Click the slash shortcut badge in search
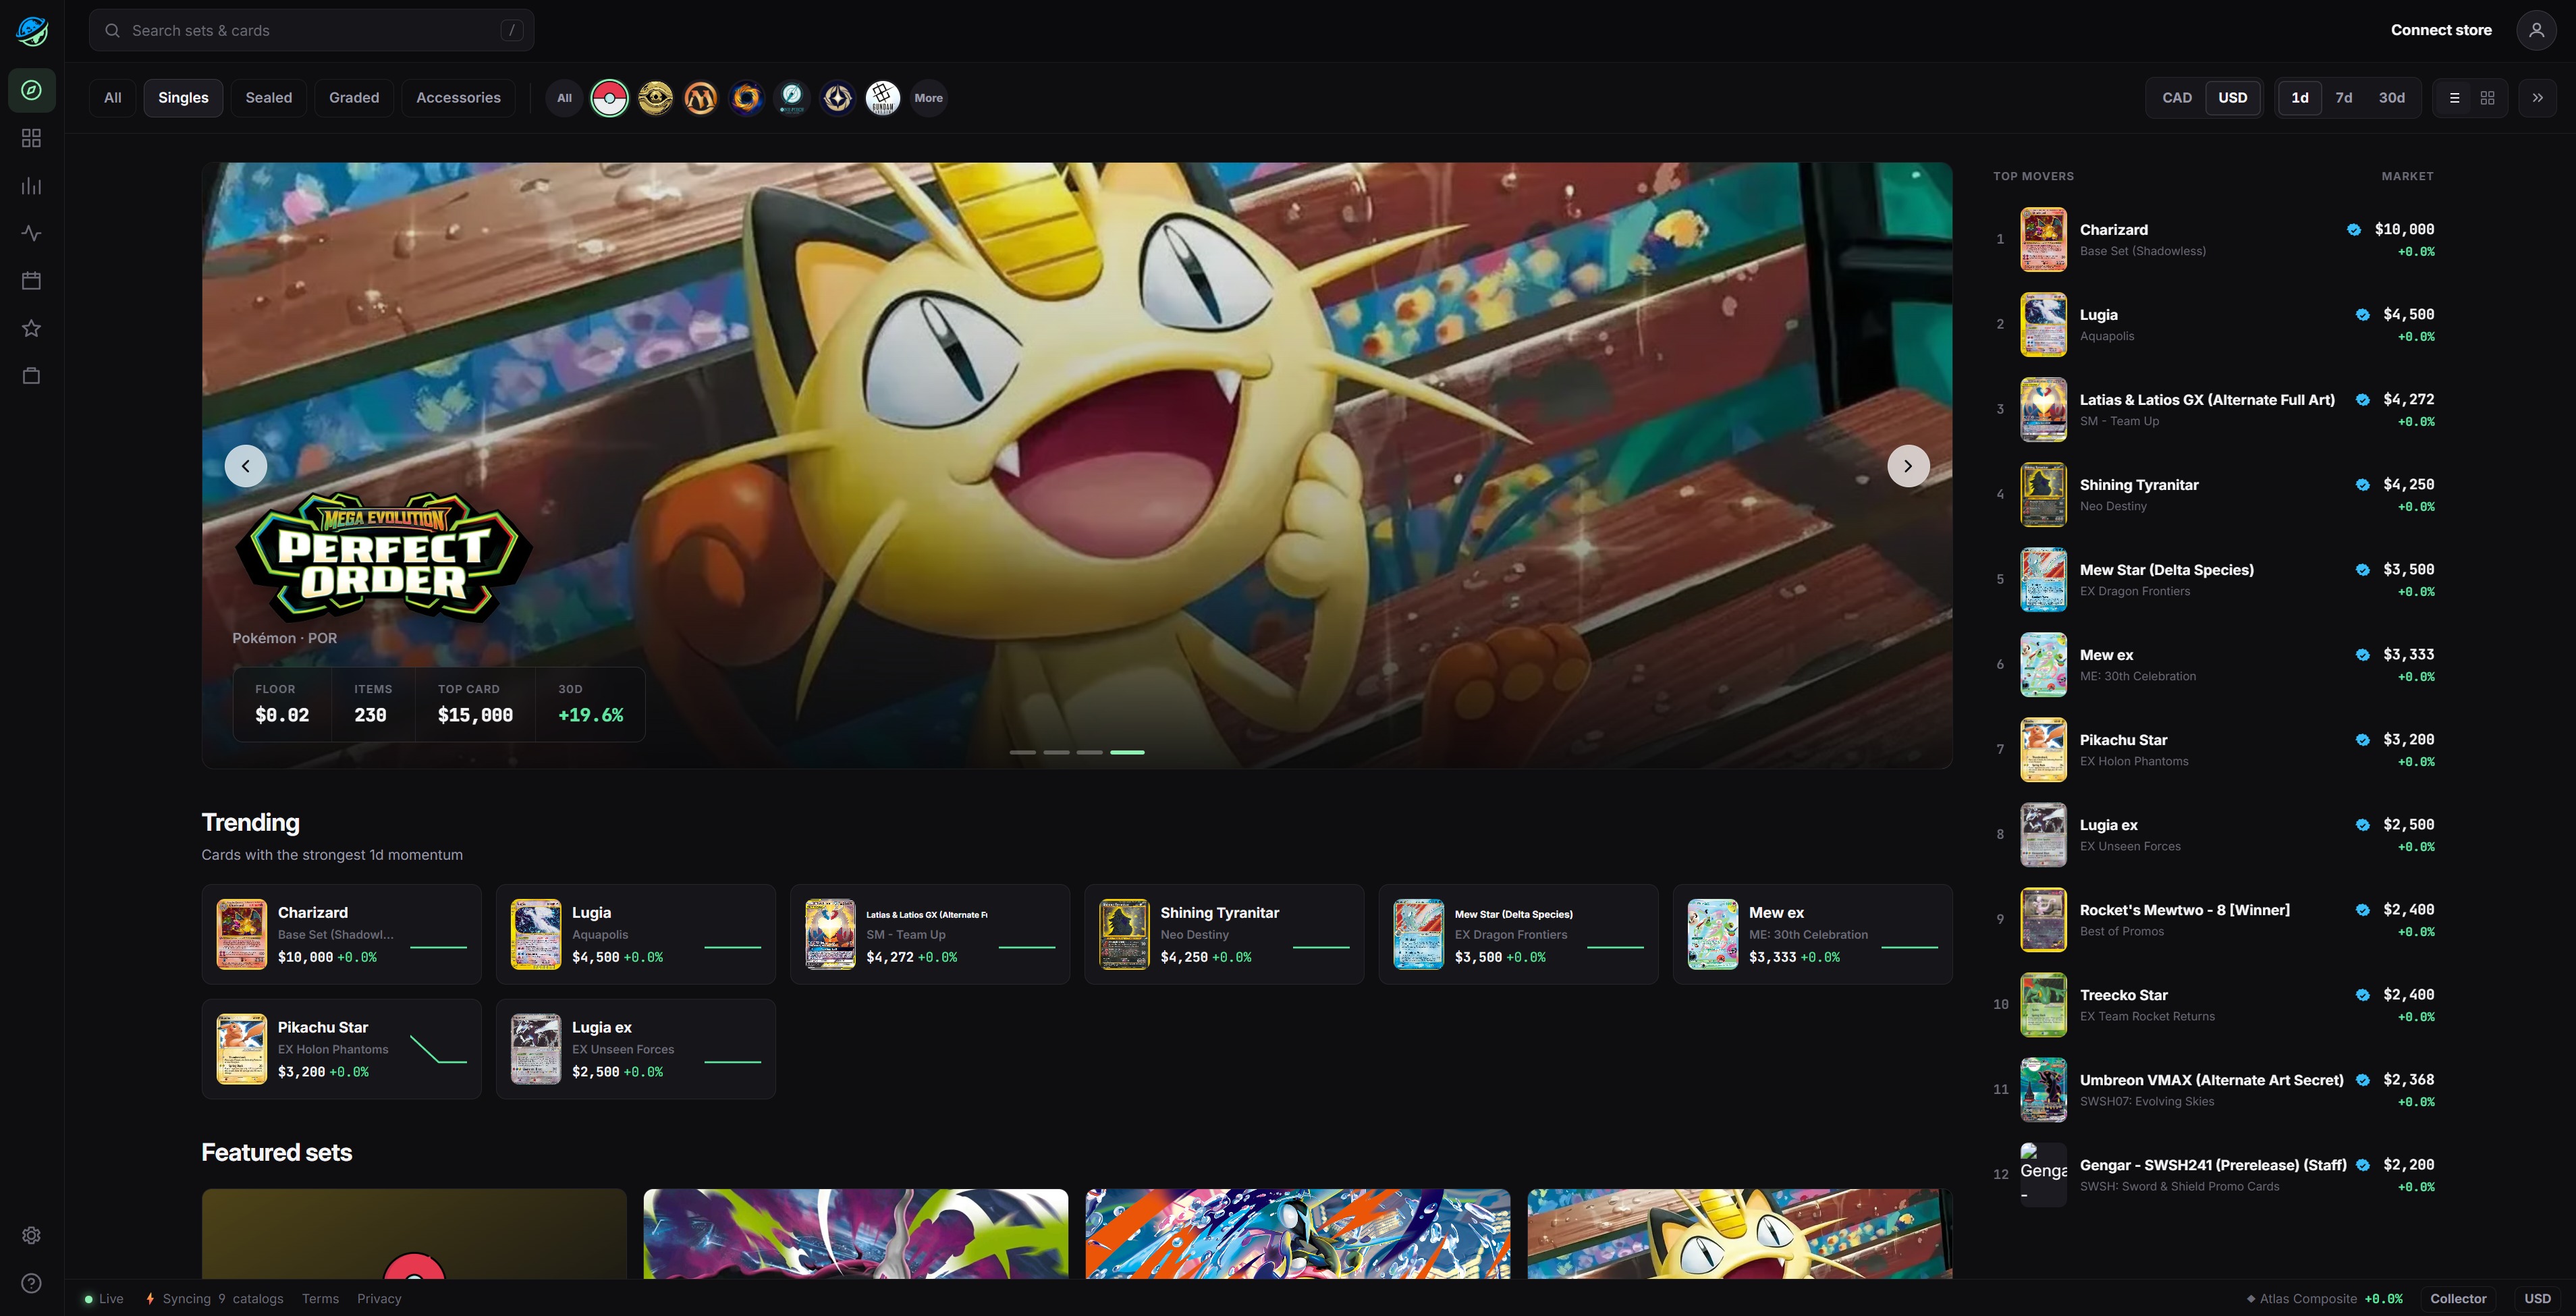 pyautogui.click(x=512, y=30)
